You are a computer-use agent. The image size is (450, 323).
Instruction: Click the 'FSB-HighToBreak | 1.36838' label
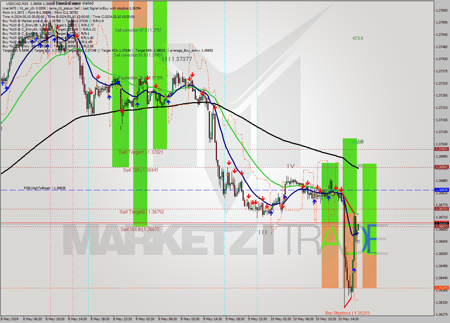pos(45,188)
